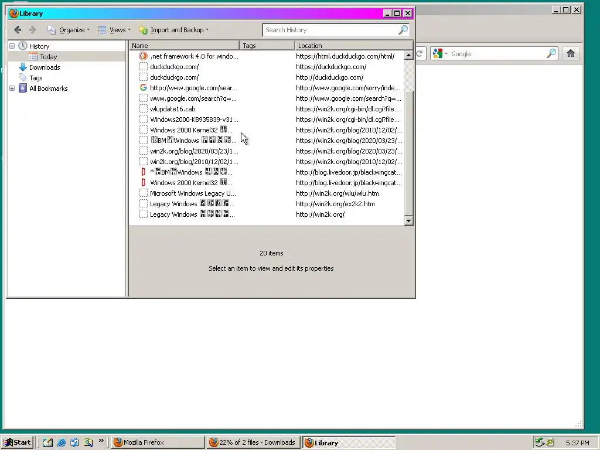Image resolution: width=600 pixels, height=450 pixels.
Task: Open the Windows Start menu
Action: (17, 442)
